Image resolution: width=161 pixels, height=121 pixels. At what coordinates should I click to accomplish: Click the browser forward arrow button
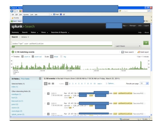(15, 11)
